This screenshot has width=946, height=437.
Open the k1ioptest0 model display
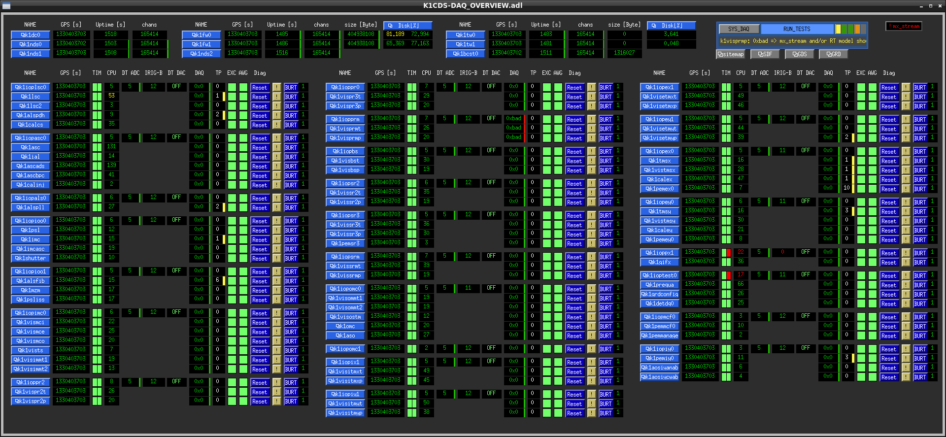pyautogui.click(x=660, y=275)
